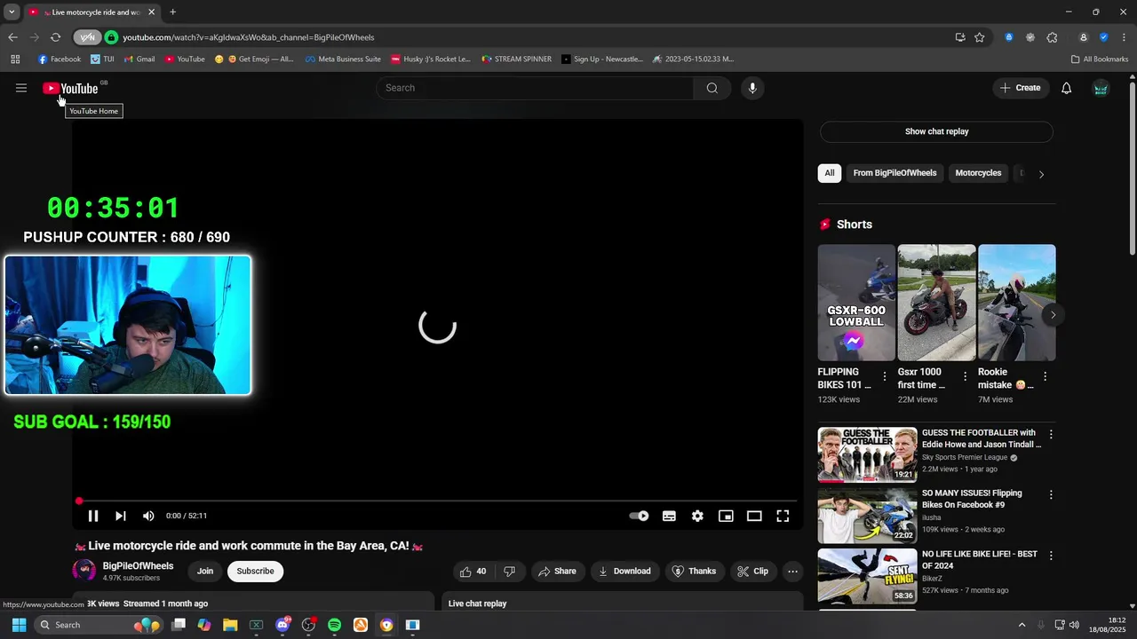Open the GSXR-600 Lowball short
Screen dimensions: 1137x639
(x=856, y=303)
